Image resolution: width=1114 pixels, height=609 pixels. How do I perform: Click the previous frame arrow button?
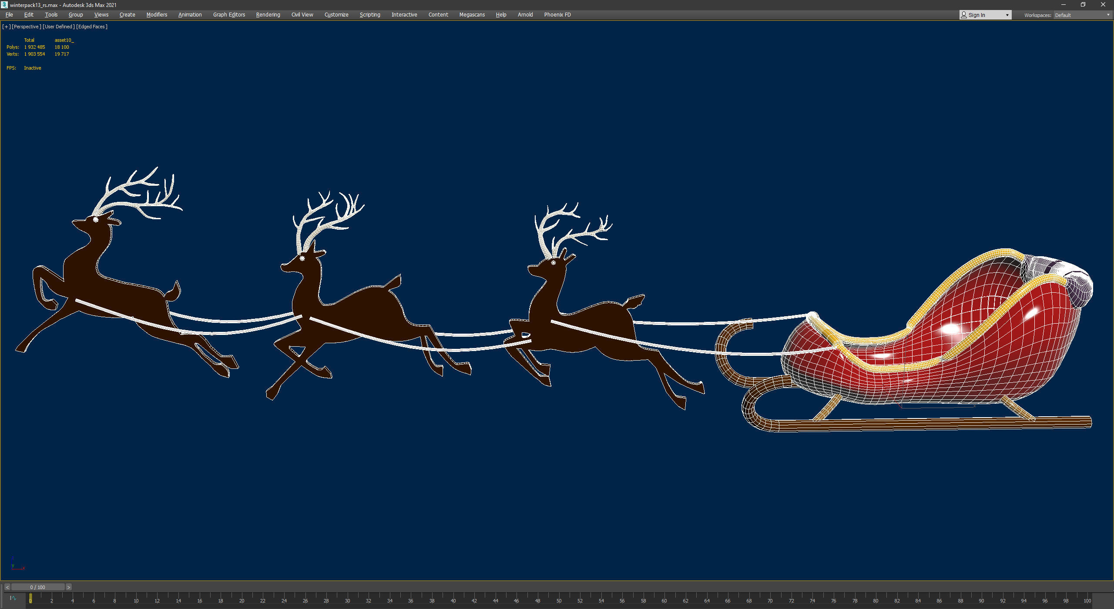pyautogui.click(x=7, y=587)
